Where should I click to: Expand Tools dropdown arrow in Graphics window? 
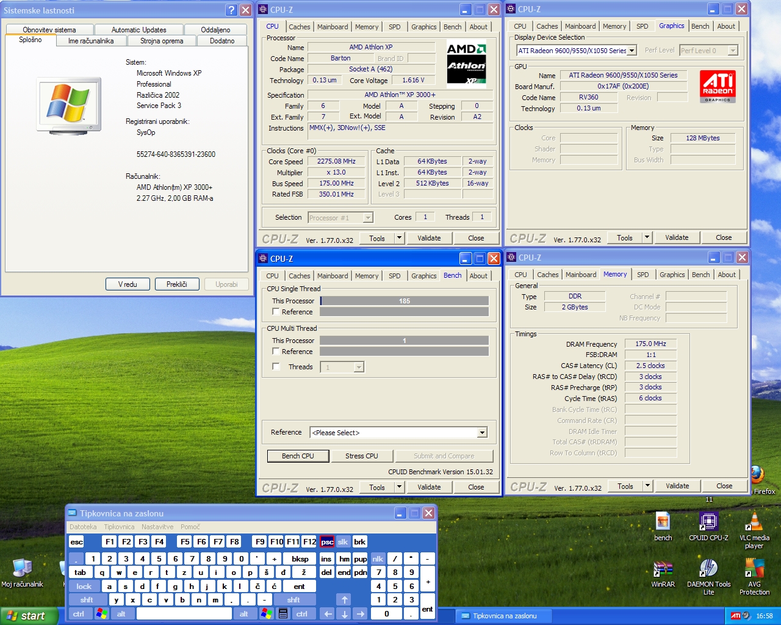647,237
